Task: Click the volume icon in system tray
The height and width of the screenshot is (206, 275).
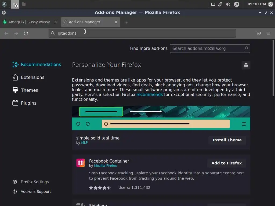Action: point(228,4)
